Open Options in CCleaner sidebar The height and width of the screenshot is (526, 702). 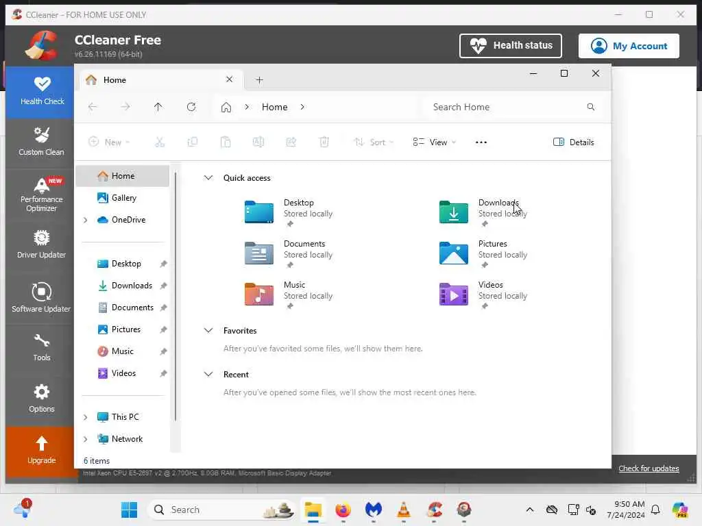click(41, 399)
